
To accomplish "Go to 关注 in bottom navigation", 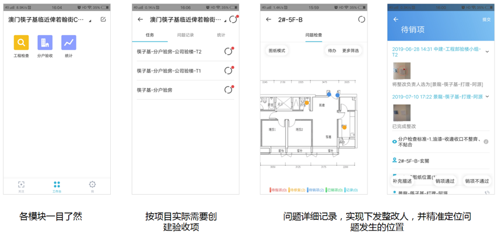I will click(21, 185).
